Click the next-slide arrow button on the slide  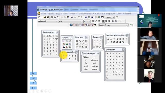pos(33,73)
